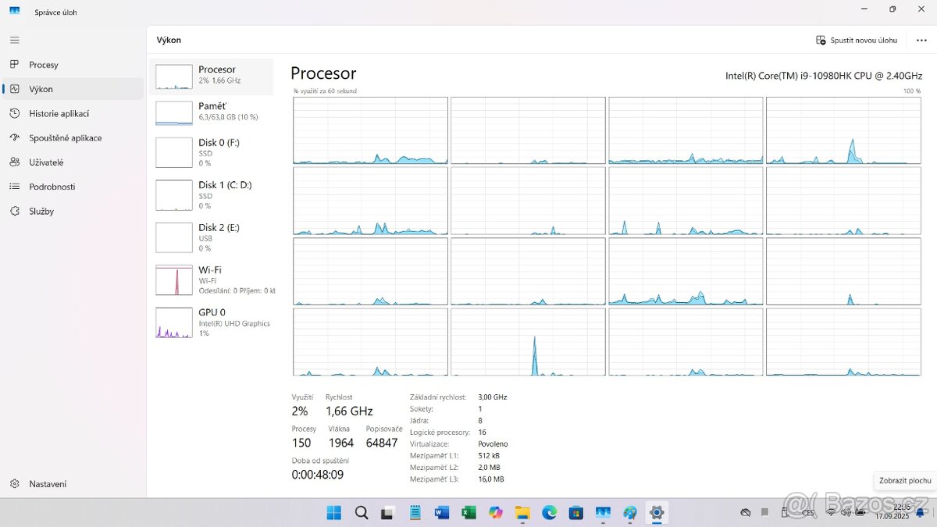Open Copilot from the taskbar
The image size is (937, 527).
495,512
